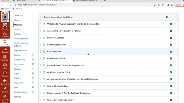Viewport: 184px width, 103px height.
Task: Click the browser address bar URL
Action: [37, 5]
